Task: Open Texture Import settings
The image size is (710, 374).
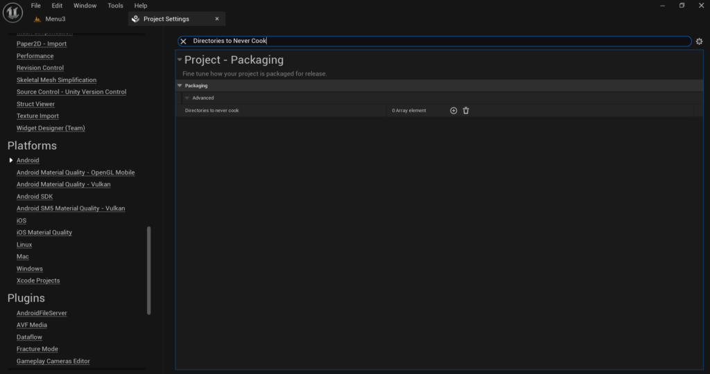Action: [37, 116]
